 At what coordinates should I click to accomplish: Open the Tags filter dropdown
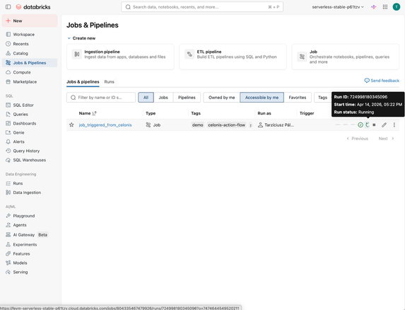point(323,98)
